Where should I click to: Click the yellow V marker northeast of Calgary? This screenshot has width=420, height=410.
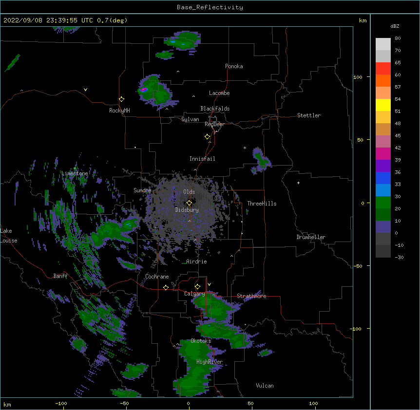coord(209,284)
